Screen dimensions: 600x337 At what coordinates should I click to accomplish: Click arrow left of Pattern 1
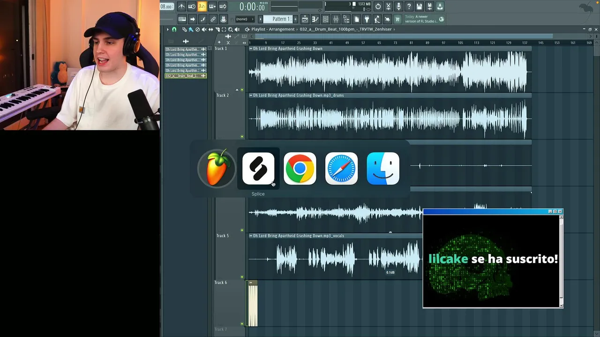pos(261,19)
